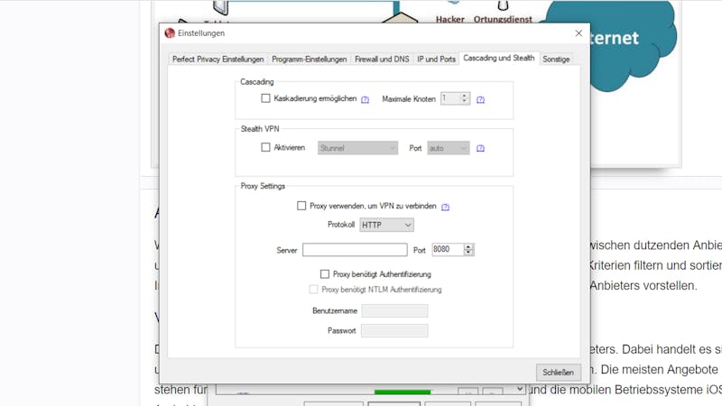Open help link beside Proxy verwenden option
Viewport: 722px width, 406px height.
(x=445, y=207)
